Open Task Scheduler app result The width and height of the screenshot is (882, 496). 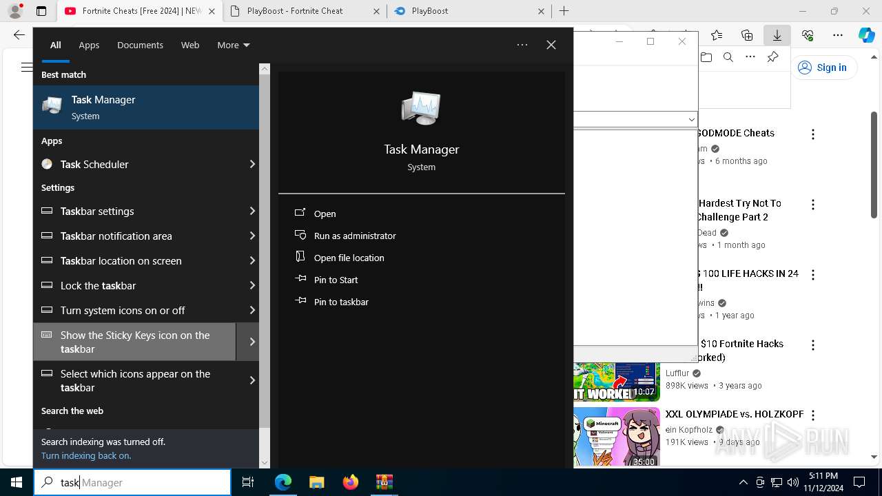coord(134,164)
